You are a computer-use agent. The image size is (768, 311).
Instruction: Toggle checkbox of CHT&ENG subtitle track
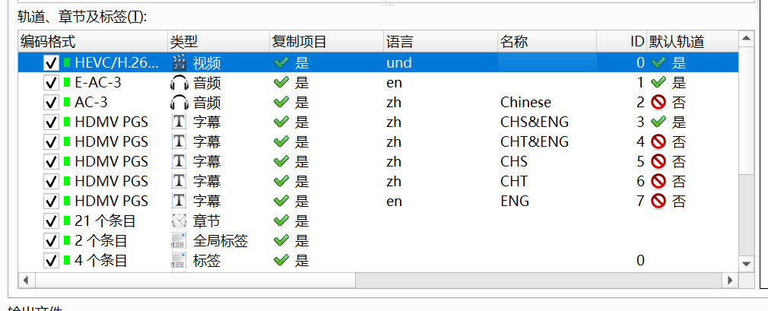(x=51, y=142)
